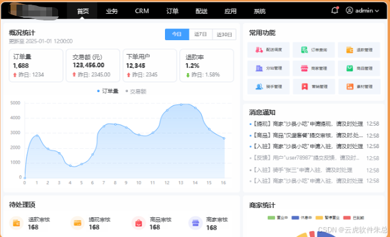Open 商家管理 store shortcut
Screen dimensions: 390x237
[x=313, y=68]
